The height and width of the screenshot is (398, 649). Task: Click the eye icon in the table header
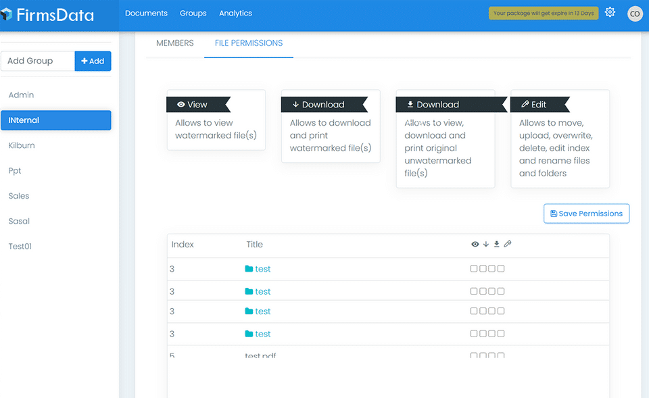(x=475, y=244)
